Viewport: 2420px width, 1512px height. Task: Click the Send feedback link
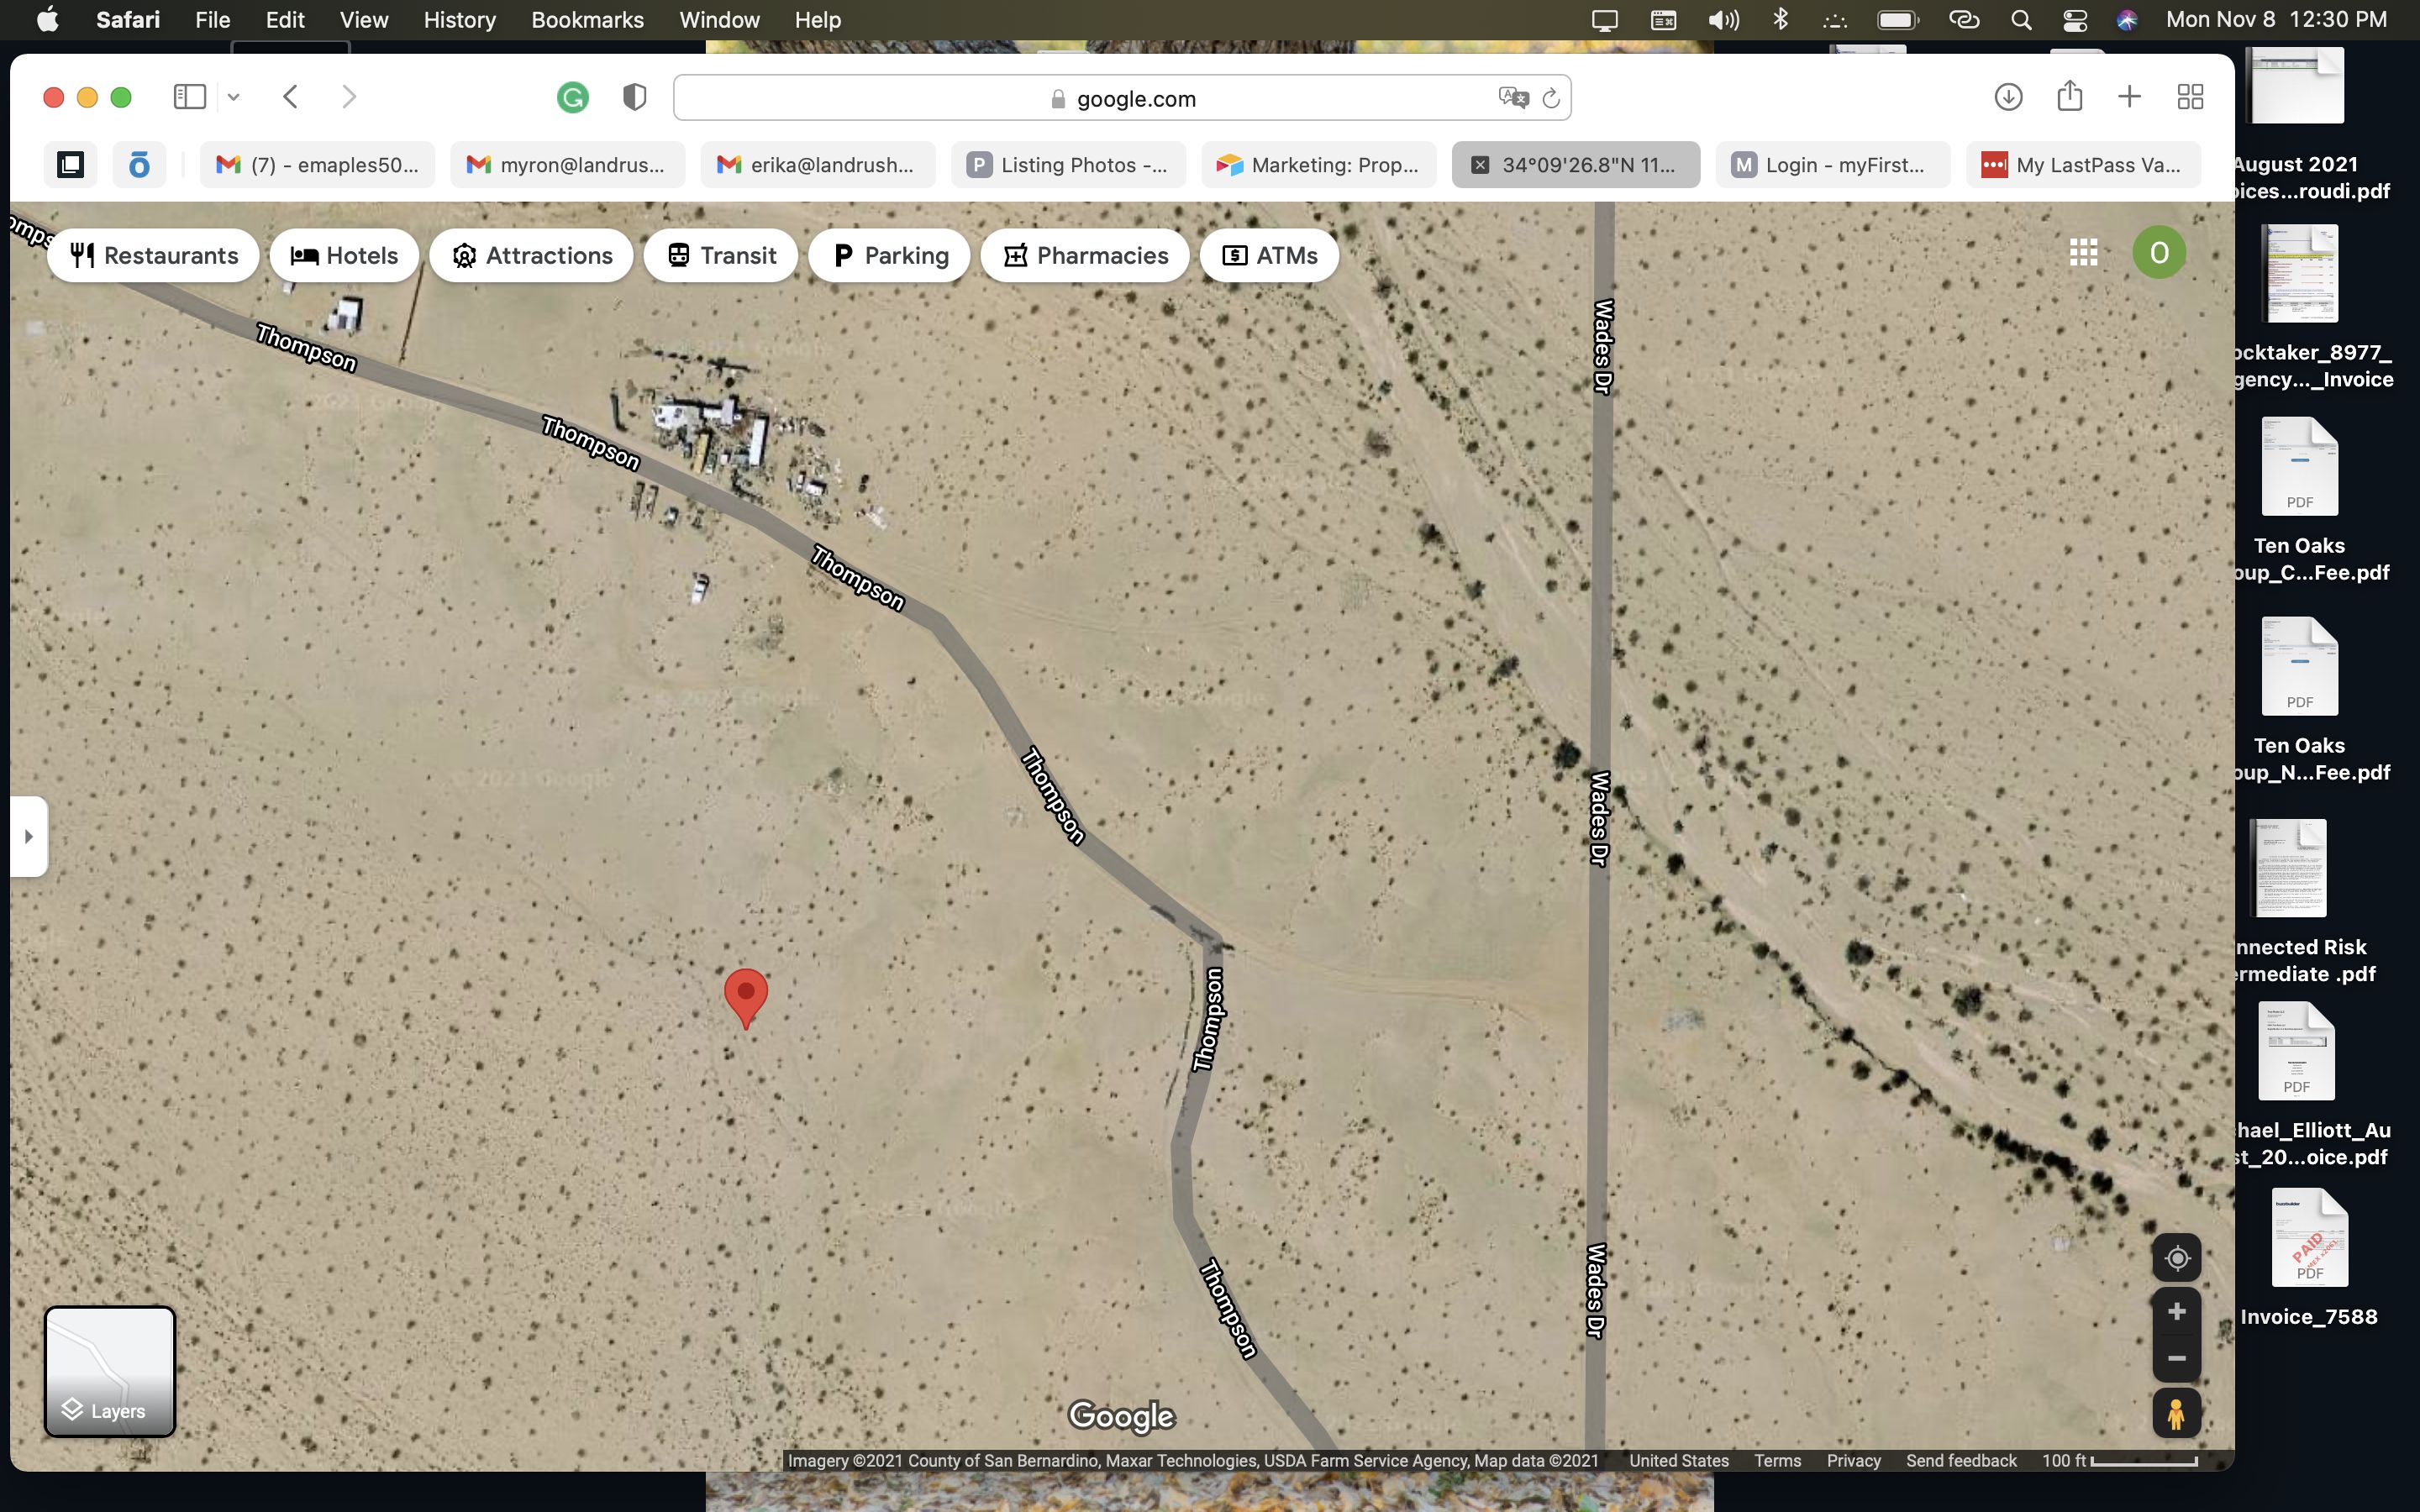point(1959,1460)
